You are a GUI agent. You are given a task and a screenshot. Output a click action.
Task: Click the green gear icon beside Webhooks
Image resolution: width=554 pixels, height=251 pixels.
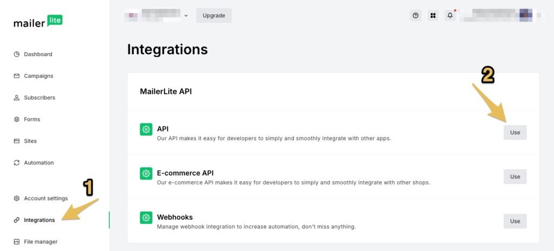click(146, 218)
